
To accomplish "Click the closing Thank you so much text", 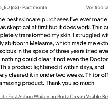I will pos(70,83).
